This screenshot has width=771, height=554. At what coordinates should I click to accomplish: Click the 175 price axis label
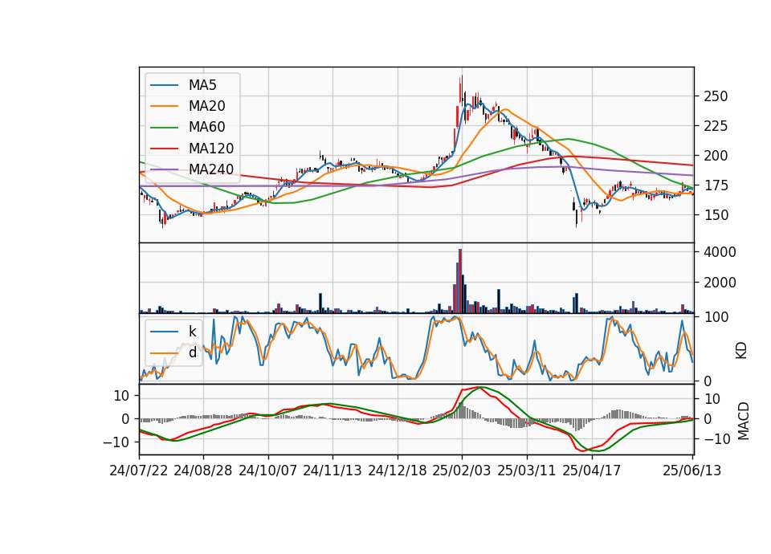(716, 185)
